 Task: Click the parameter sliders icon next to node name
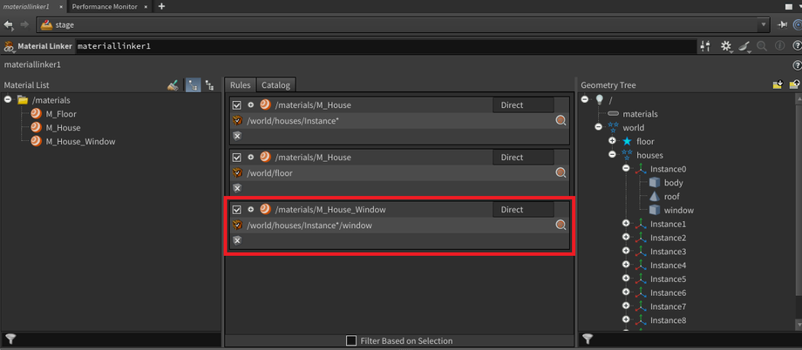click(705, 45)
